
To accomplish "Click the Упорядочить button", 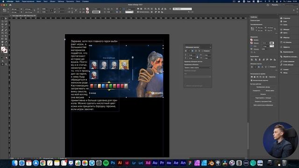I will [x=256, y=91].
